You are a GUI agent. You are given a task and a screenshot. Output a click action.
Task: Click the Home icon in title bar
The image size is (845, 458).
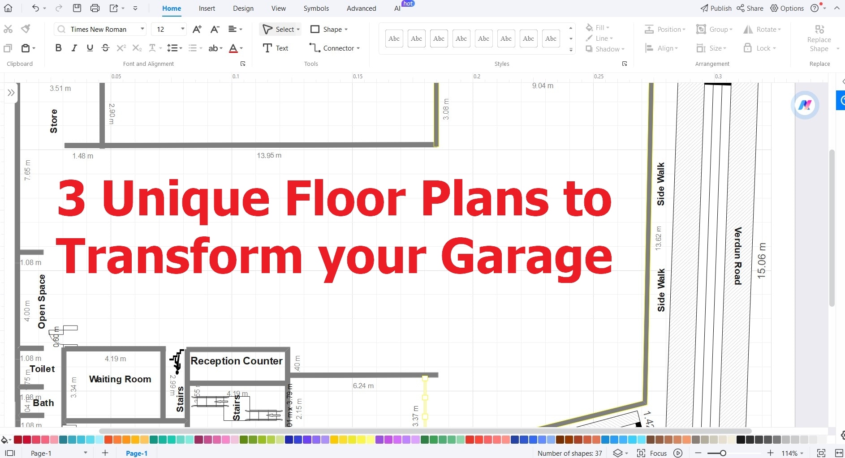coord(8,8)
